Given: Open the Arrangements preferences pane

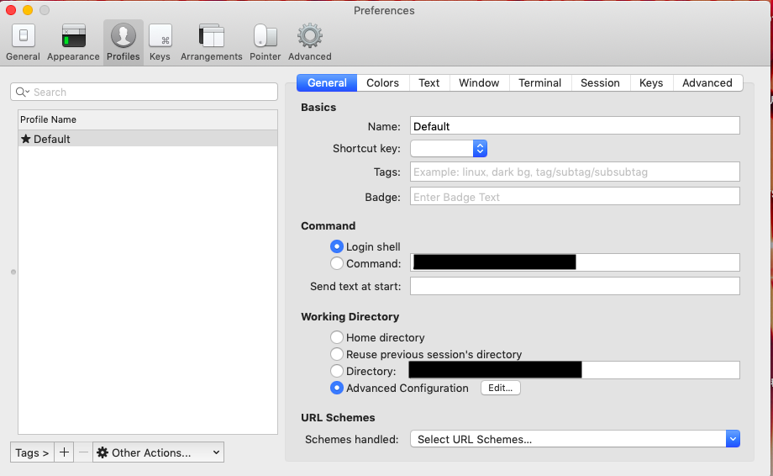Looking at the screenshot, I should coord(211,42).
